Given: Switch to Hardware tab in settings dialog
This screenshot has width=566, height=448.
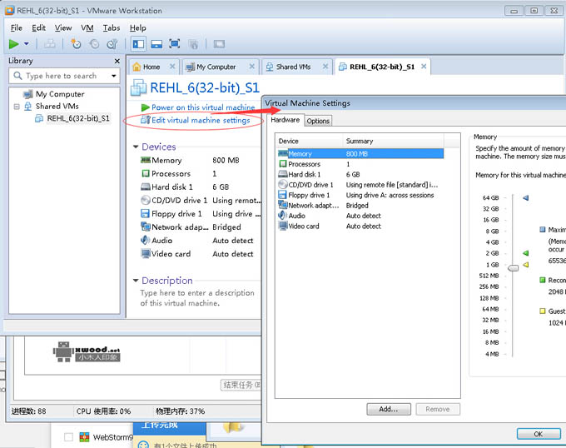Looking at the screenshot, I should pyautogui.click(x=285, y=120).
